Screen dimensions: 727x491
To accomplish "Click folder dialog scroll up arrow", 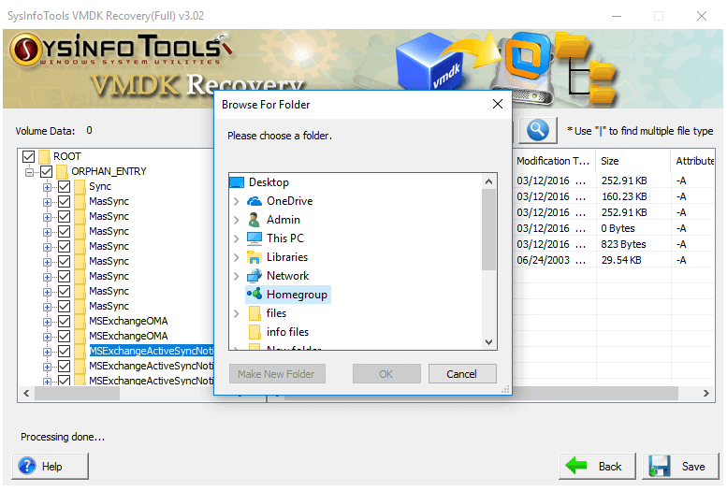I will pos(488,181).
